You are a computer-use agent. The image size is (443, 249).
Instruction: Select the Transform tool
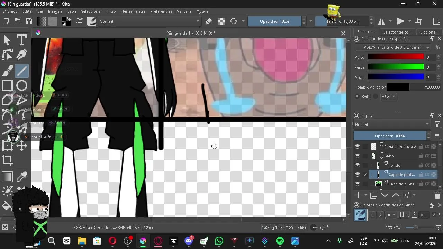coord(7,146)
